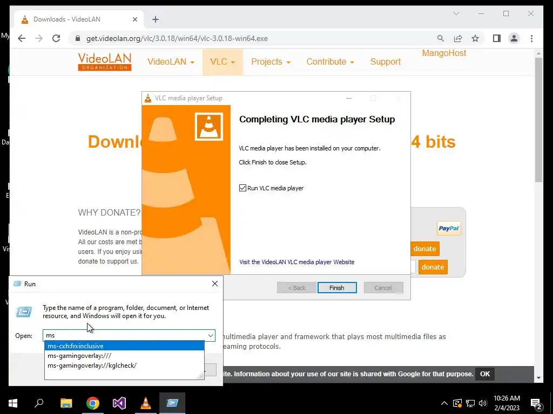Bookmark this page with the star icon
The height and width of the screenshot is (414, 553).
pyautogui.click(x=475, y=38)
